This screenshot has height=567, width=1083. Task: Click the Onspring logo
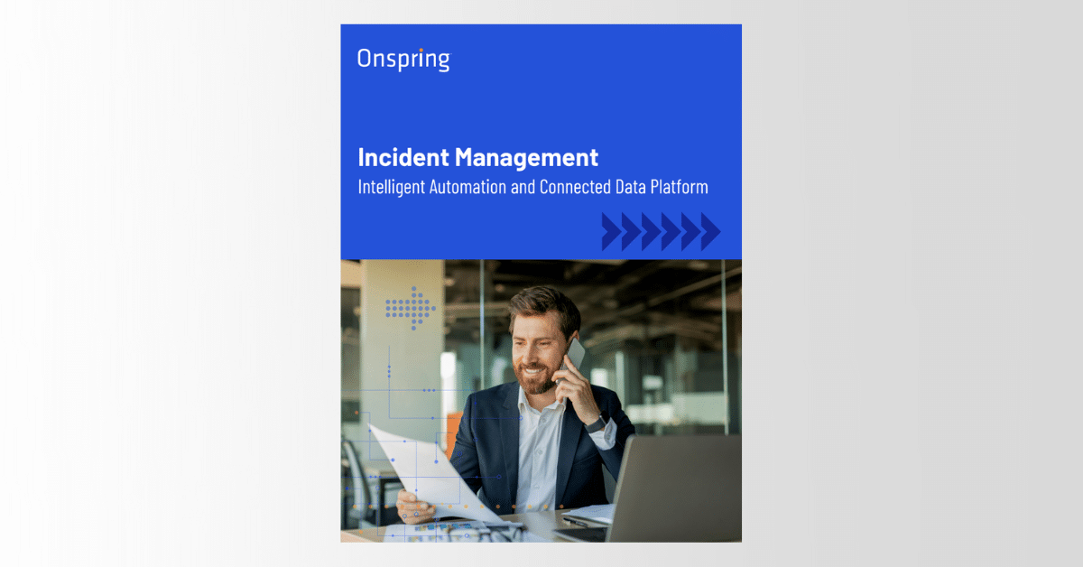(x=403, y=60)
